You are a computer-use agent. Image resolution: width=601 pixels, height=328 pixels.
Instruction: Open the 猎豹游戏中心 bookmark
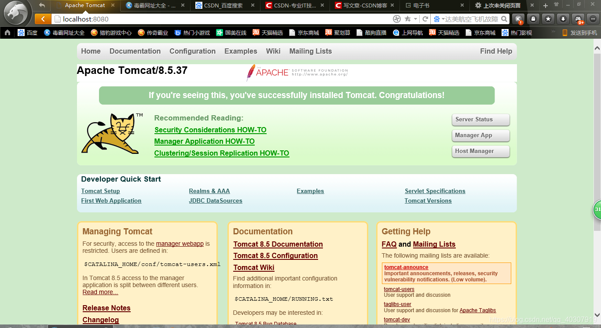(x=111, y=33)
